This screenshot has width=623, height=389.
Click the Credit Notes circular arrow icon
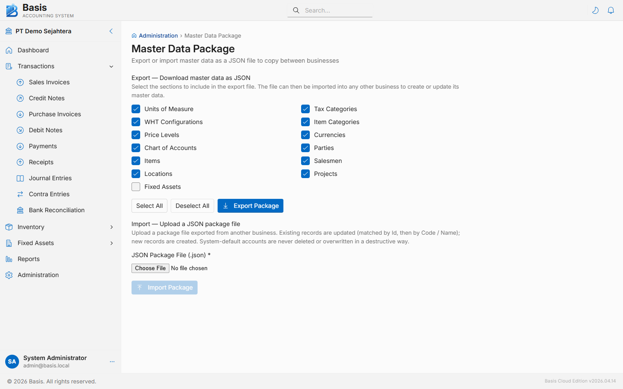[x=20, y=98]
